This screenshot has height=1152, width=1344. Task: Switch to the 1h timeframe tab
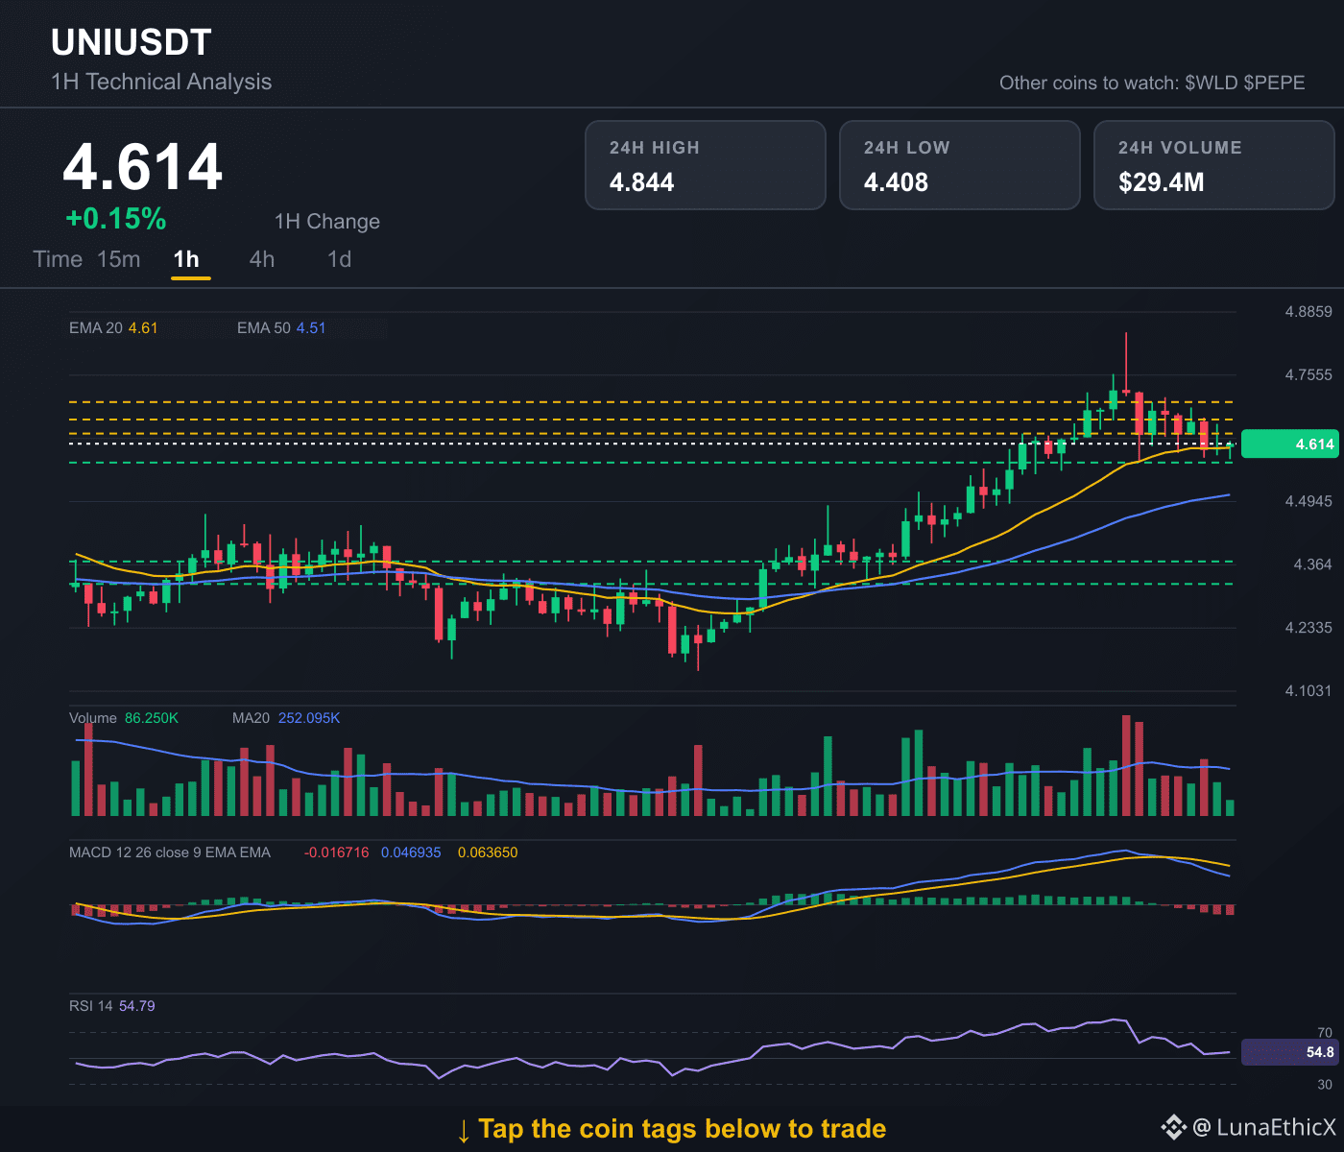pyautogui.click(x=186, y=259)
